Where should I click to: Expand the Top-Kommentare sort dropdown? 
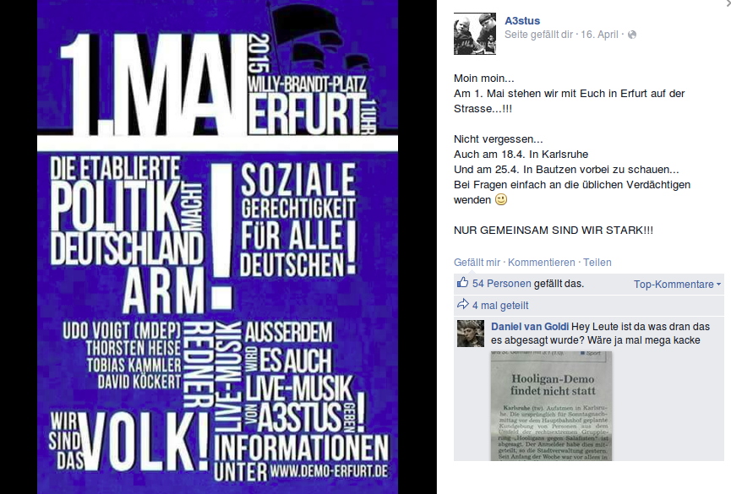(x=677, y=285)
